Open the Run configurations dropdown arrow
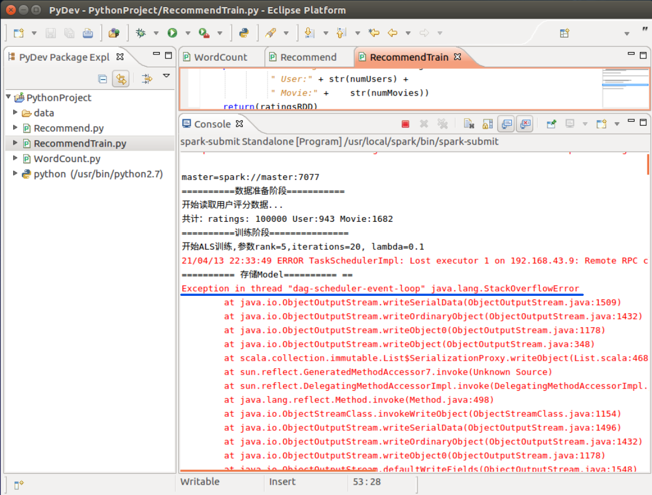This screenshot has height=495, width=652. coord(188,33)
